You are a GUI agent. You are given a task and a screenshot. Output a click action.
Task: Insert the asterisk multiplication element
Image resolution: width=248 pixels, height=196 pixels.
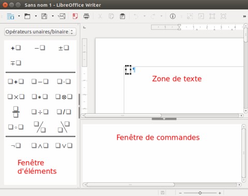pos(40,97)
